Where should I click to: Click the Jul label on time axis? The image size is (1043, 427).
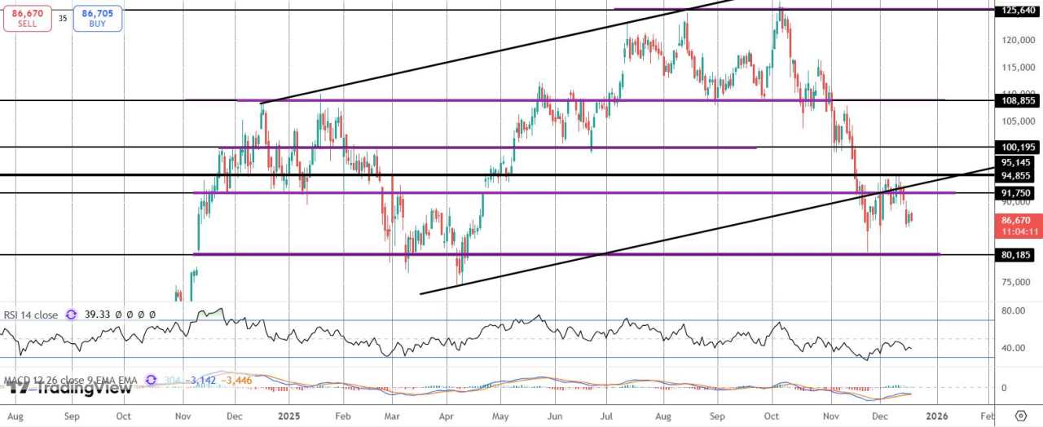coord(607,415)
